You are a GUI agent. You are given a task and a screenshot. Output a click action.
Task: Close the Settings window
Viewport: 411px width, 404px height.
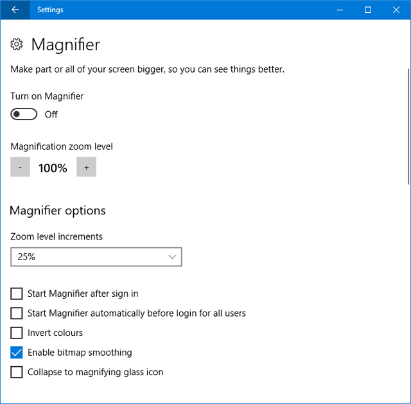click(396, 10)
